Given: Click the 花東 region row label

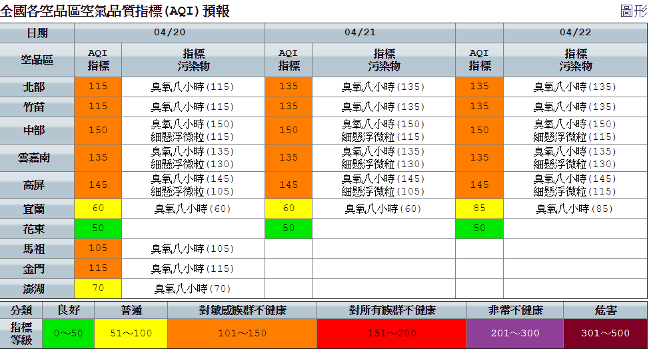Looking at the screenshot, I should pyautogui.click(x=37, y=228).
